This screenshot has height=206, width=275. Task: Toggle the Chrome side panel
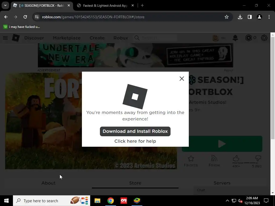(x=249, y=17)
